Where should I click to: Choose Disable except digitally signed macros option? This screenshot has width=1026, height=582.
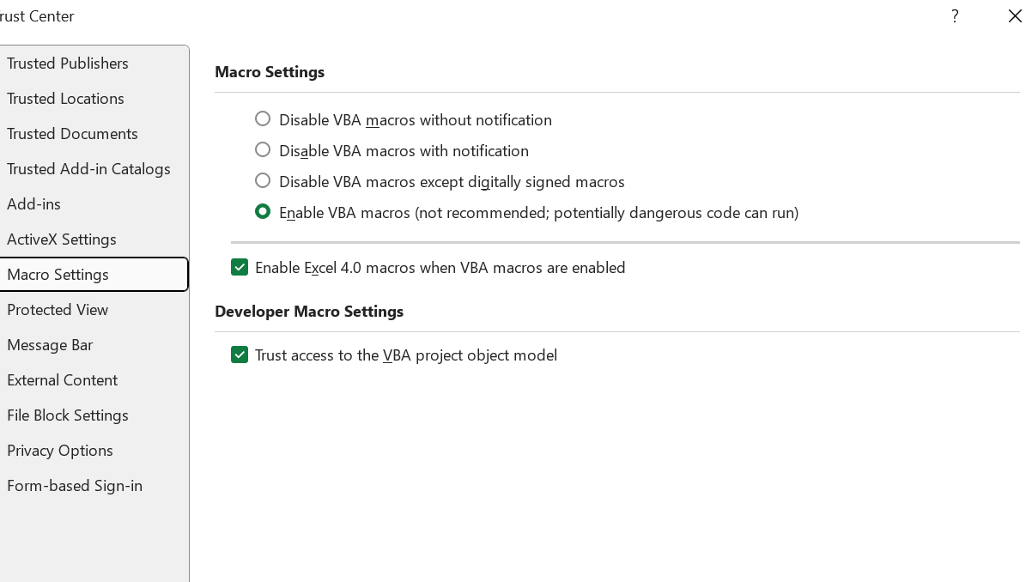tap(263, 181)
